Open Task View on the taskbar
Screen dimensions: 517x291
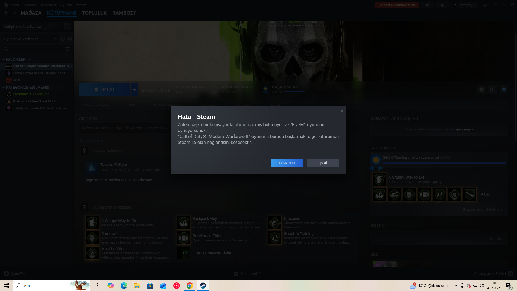[97, 286]
